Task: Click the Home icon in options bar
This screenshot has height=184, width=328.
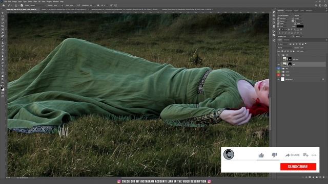Action: (x=4, y=6)
